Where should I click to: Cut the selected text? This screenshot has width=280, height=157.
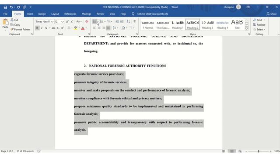click(x=14, y=20)
